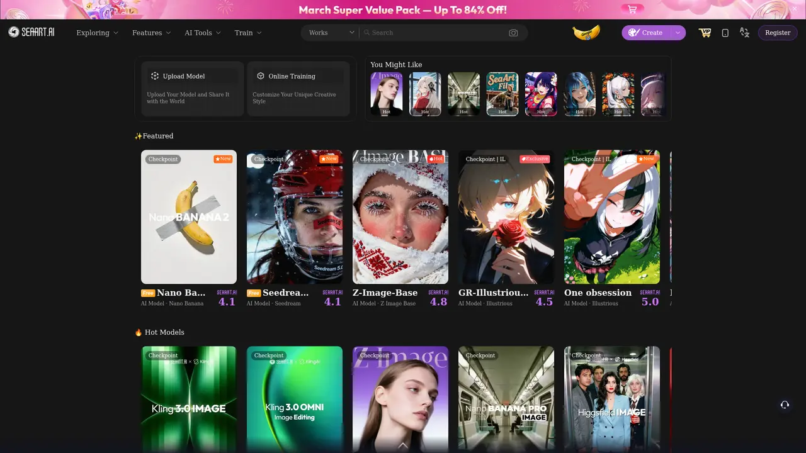This screenshot has width=806, height=453.
Task: Click the Register button
Action: click(x=778, y=33)
